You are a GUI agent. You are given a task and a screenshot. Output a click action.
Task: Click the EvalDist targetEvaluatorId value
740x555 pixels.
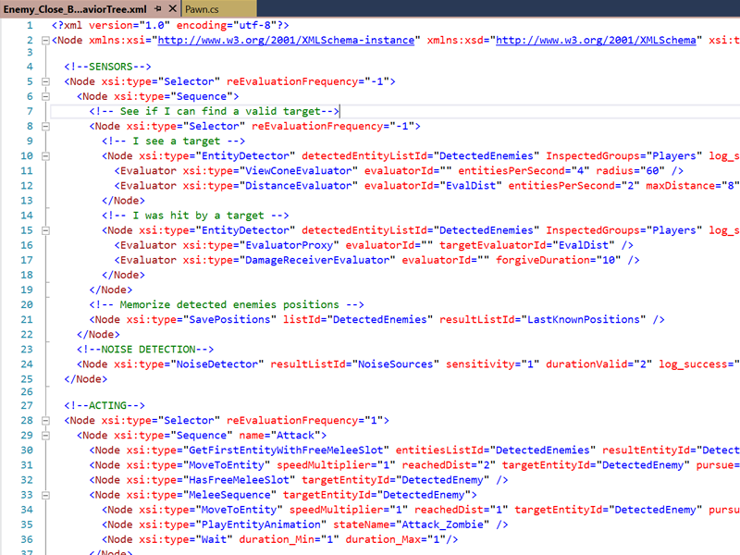[584, 245]
